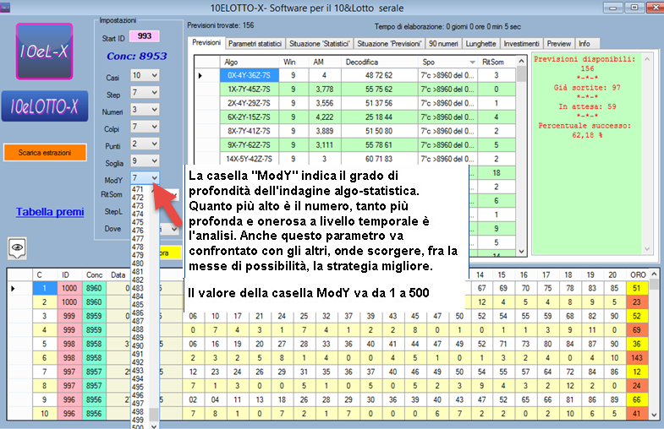Open the Numeri dropdown
664x429 pixels.
click(x=145, y=110)
